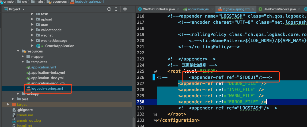Switch to UserCenterService.java tab
Screen dimensions: 307x127
point(280,9)
